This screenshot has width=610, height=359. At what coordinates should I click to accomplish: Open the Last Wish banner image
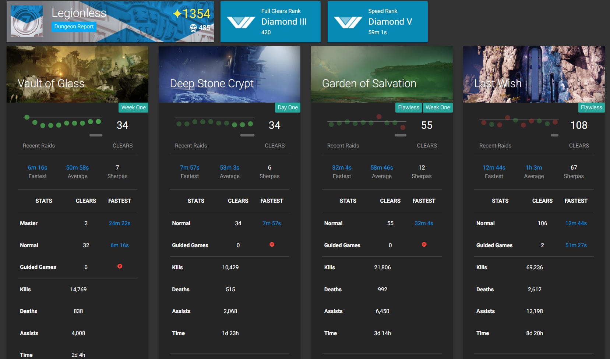(534, 74)
